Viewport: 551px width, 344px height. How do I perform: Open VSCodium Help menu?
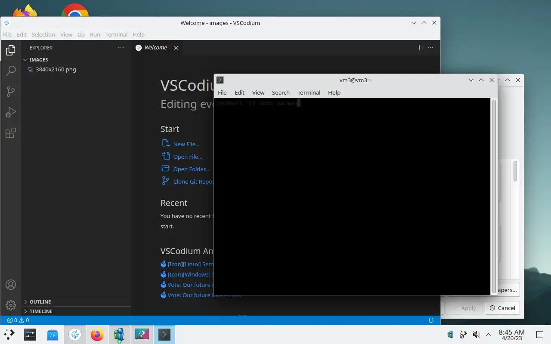pyautogui.click(x=138, y=34)
